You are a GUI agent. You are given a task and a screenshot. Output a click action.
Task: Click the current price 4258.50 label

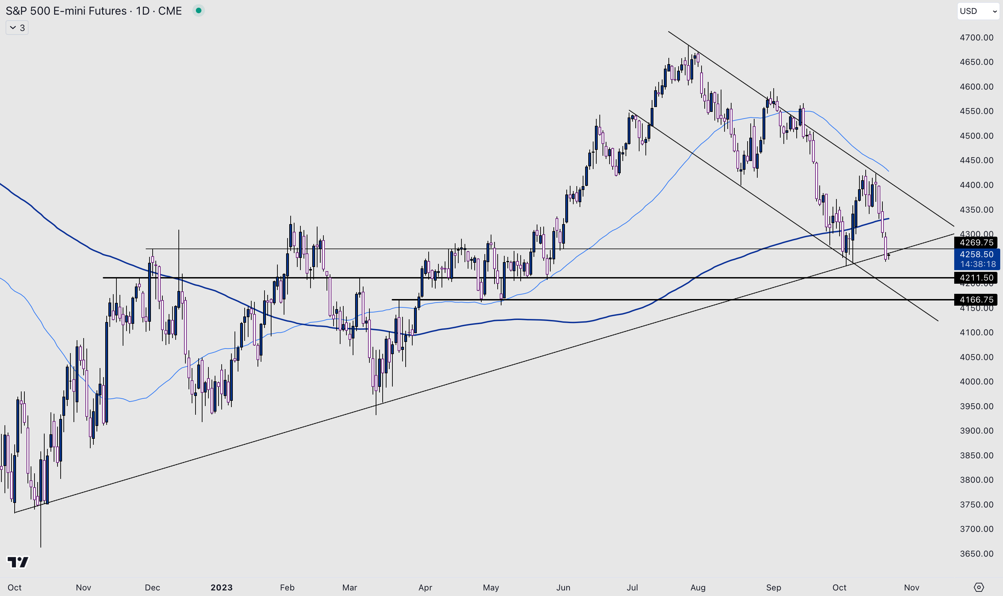click(977, 254)
